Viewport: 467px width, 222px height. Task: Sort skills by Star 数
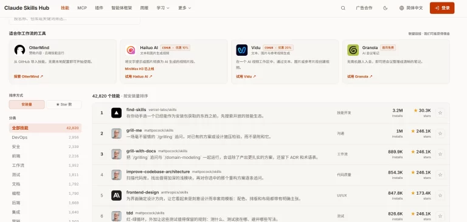(x=64, y=104)
